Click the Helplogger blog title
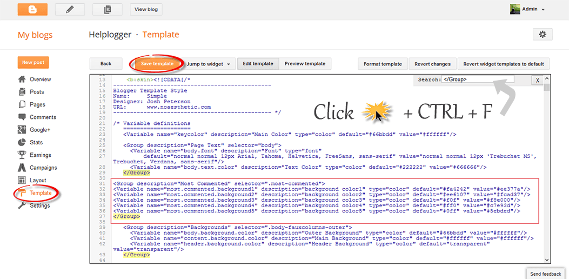This screenshot has width=569, height=279. click(x=110, y=35)
